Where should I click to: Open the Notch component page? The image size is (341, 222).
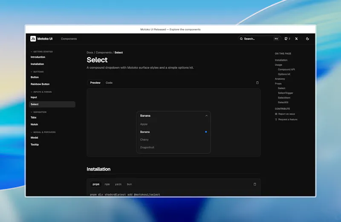[x=34, y=125]
